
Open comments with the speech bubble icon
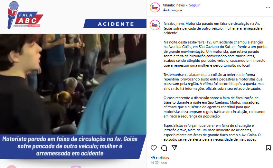(164, 148)
